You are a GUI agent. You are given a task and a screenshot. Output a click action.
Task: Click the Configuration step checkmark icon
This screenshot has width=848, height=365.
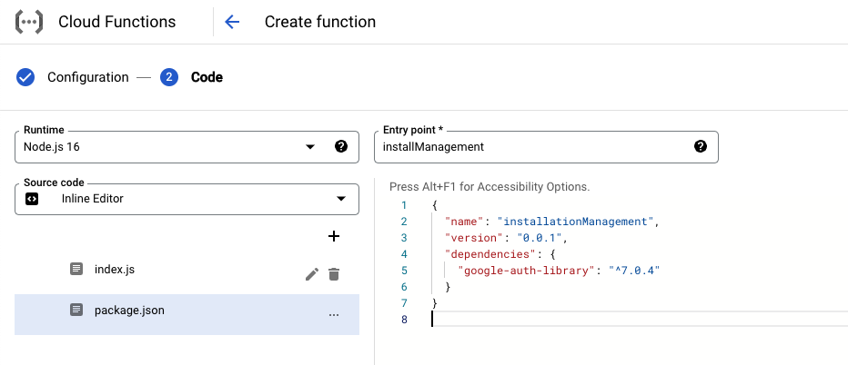click(x=25, y=77)
